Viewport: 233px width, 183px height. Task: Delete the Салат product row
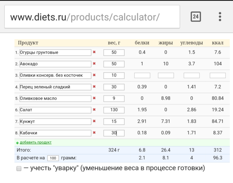click(94, 110)
